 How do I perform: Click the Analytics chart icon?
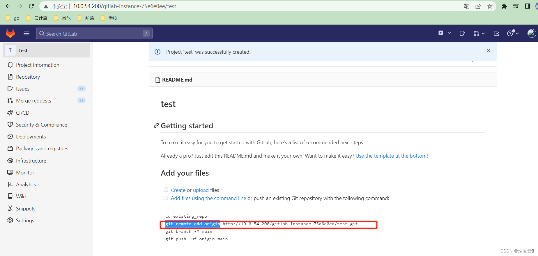10,184
